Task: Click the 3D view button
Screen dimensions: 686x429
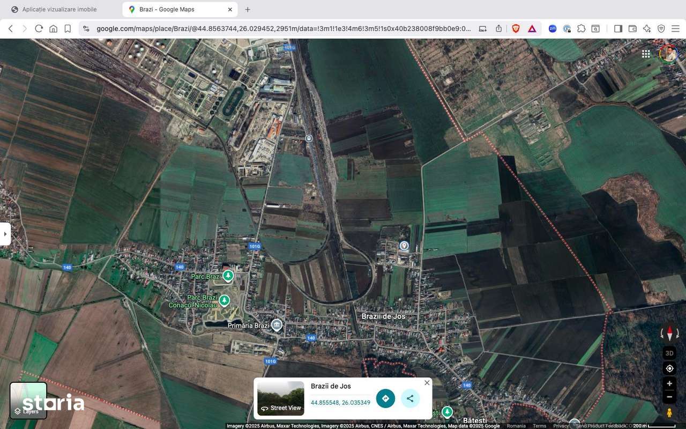Action: [x=669, y=353]
